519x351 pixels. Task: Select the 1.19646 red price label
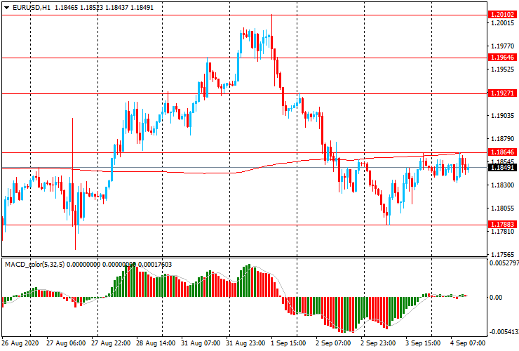pos(502,58)
